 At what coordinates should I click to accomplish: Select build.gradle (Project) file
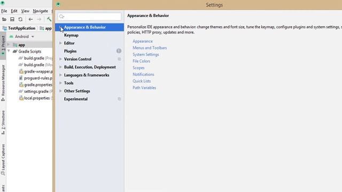pyautogui.click(x=35, y=58)
